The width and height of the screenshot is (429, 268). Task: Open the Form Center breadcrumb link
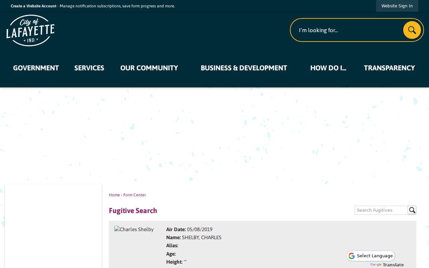pos(134,195)
